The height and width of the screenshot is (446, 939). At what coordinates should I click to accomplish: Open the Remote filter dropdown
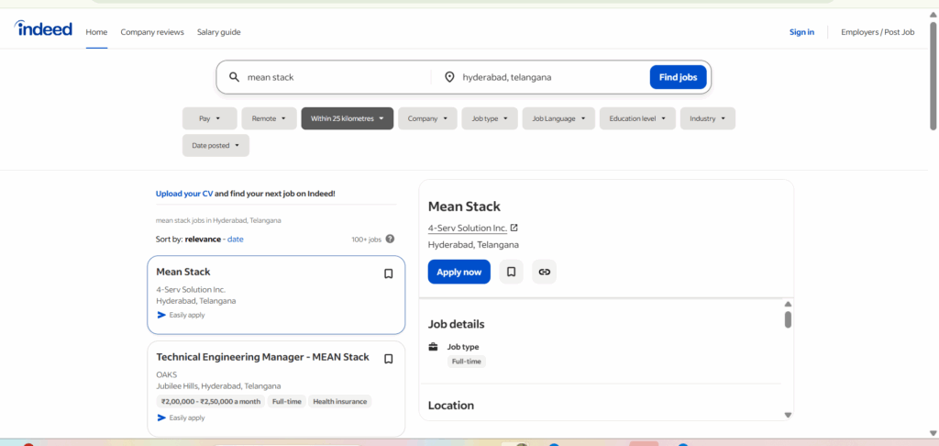point(269,118)
